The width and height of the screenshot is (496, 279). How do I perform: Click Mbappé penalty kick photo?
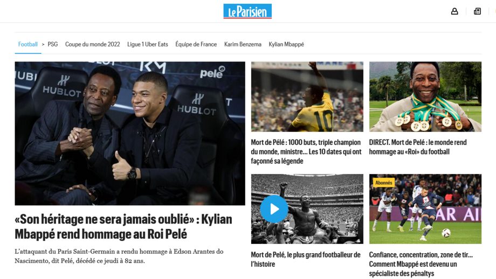(425, 209)
